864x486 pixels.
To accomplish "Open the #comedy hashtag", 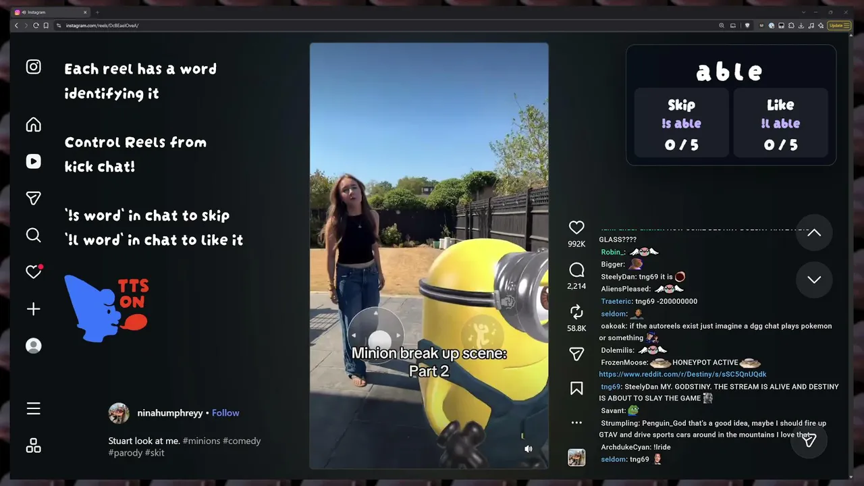I will coord(242,441).
